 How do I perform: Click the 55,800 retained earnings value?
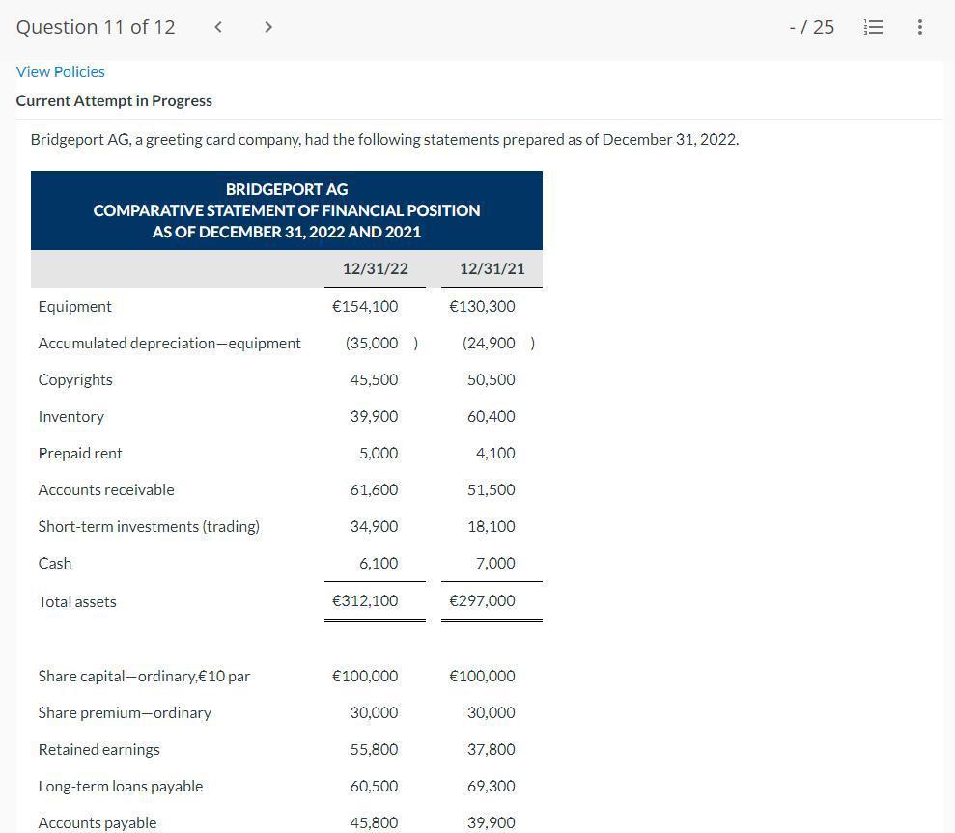(x=374, y=749)
